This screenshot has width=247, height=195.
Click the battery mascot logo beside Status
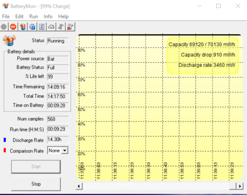(9, 40)
